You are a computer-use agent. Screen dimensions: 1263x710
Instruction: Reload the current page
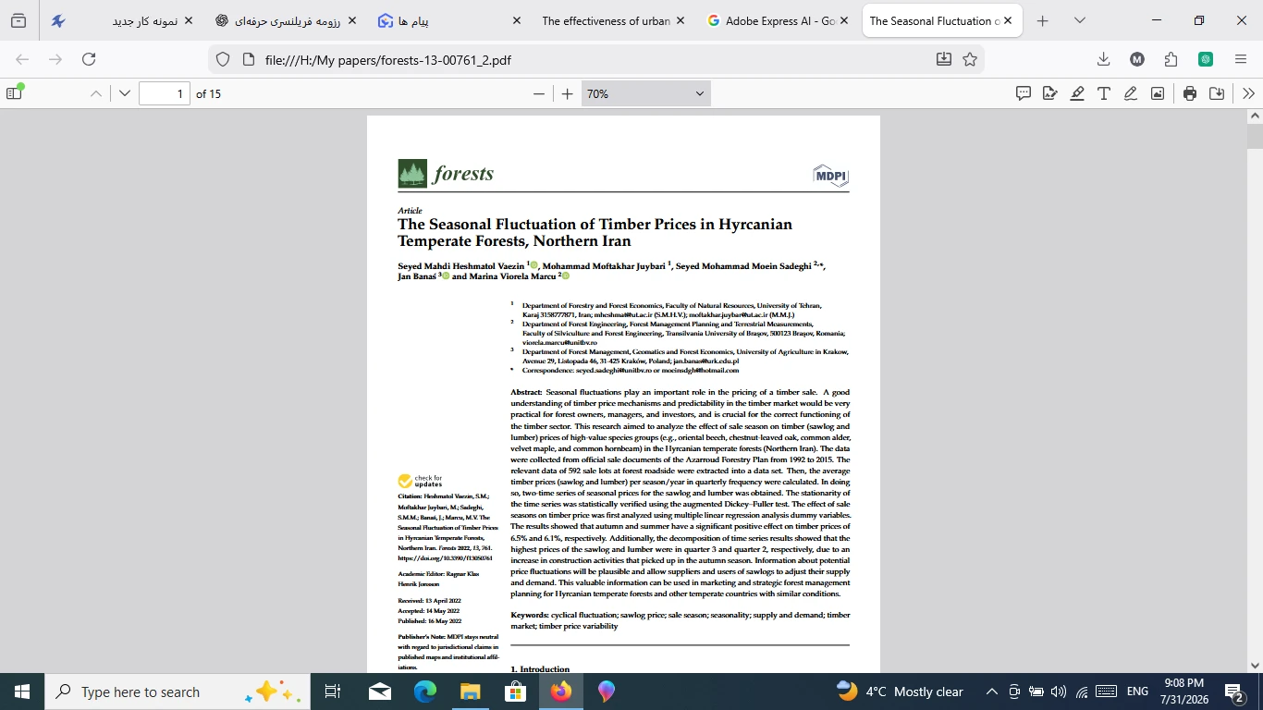coord(89,59)
